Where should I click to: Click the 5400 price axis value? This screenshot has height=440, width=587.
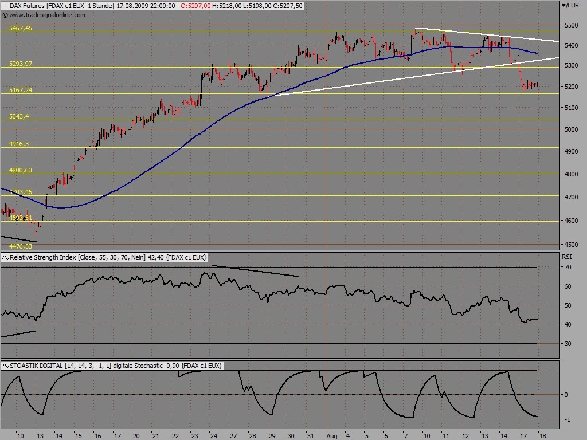tap(572, 45)
